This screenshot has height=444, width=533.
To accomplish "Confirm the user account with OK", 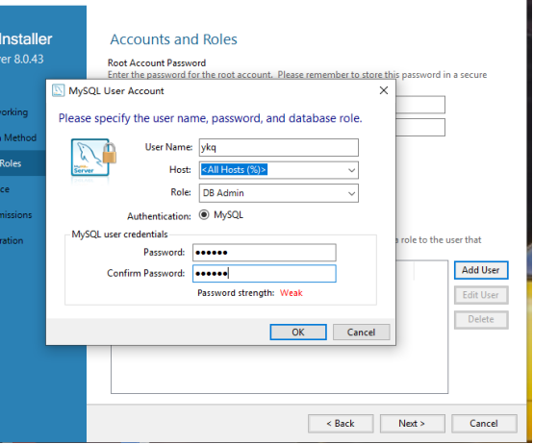I will pos(298,332).
